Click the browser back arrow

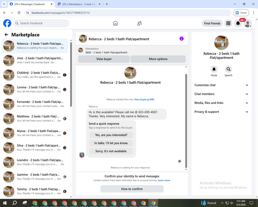[x=5, y=13]
